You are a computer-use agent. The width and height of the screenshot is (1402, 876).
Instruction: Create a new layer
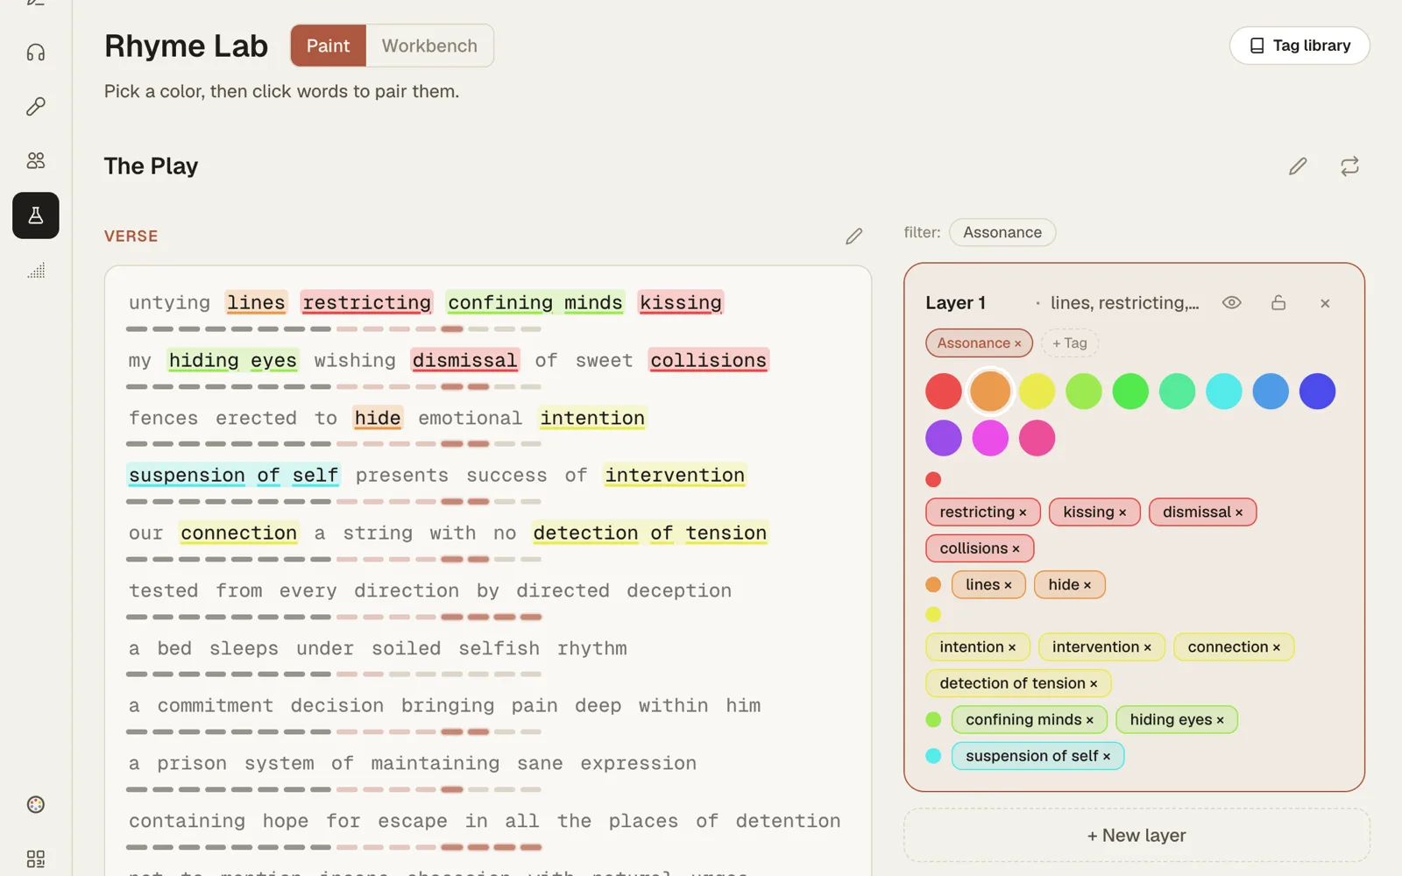[x=1136, y=836]
